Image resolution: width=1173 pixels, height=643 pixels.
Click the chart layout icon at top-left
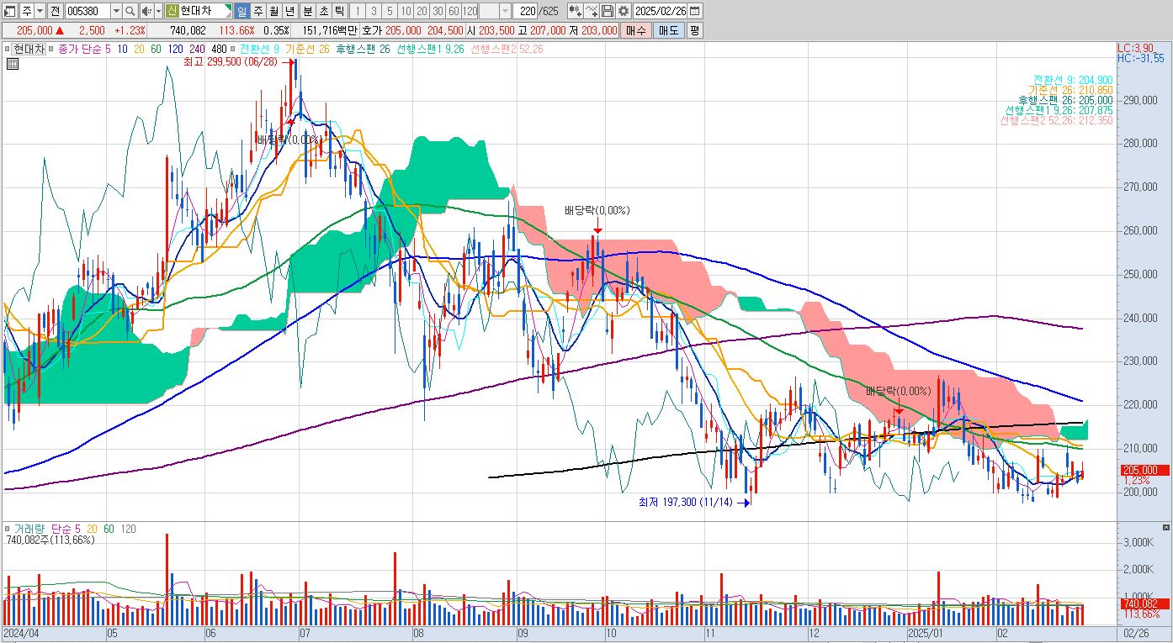[x=10, y=11]
